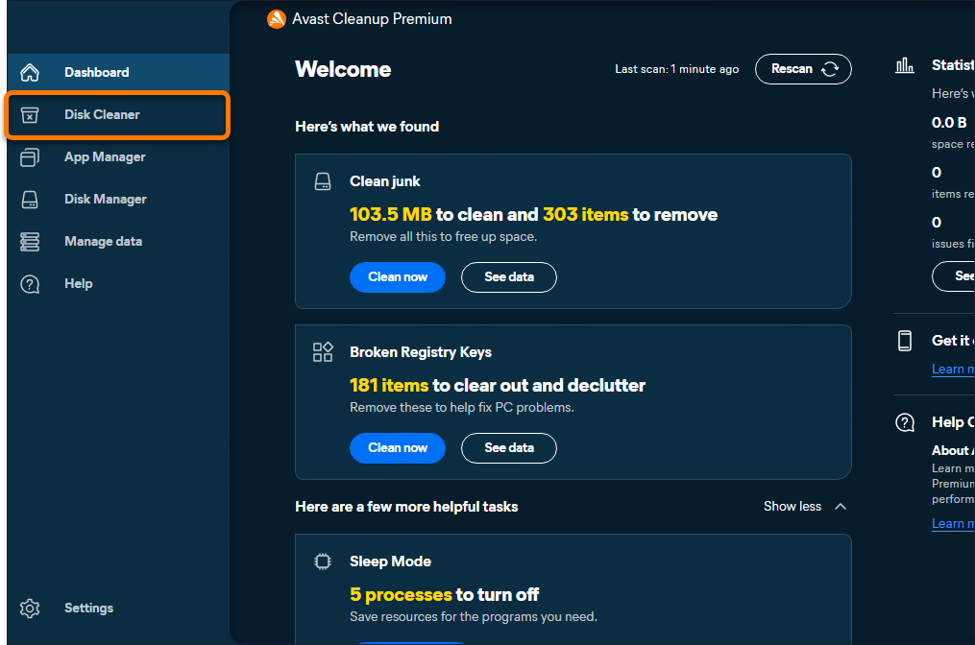Click Clean now for Broken Registry Keys
This screenshot has width=975, height=645.
pos(398,448)
